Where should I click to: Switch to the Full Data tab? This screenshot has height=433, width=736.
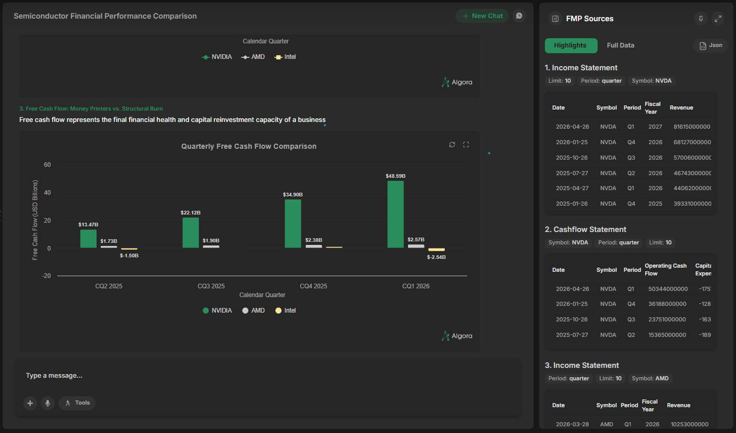(620, 45)
